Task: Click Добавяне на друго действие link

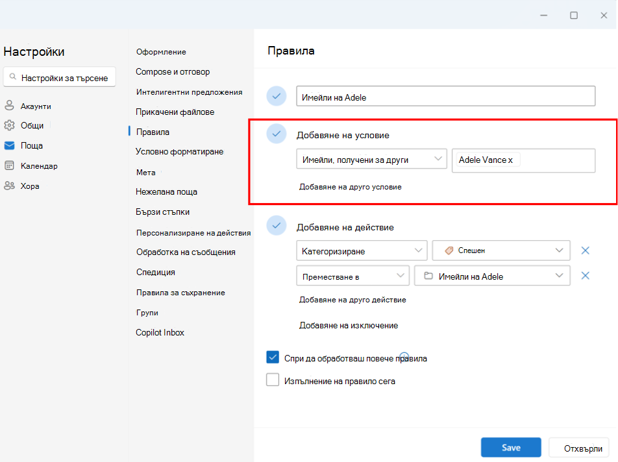Action: 352,300
